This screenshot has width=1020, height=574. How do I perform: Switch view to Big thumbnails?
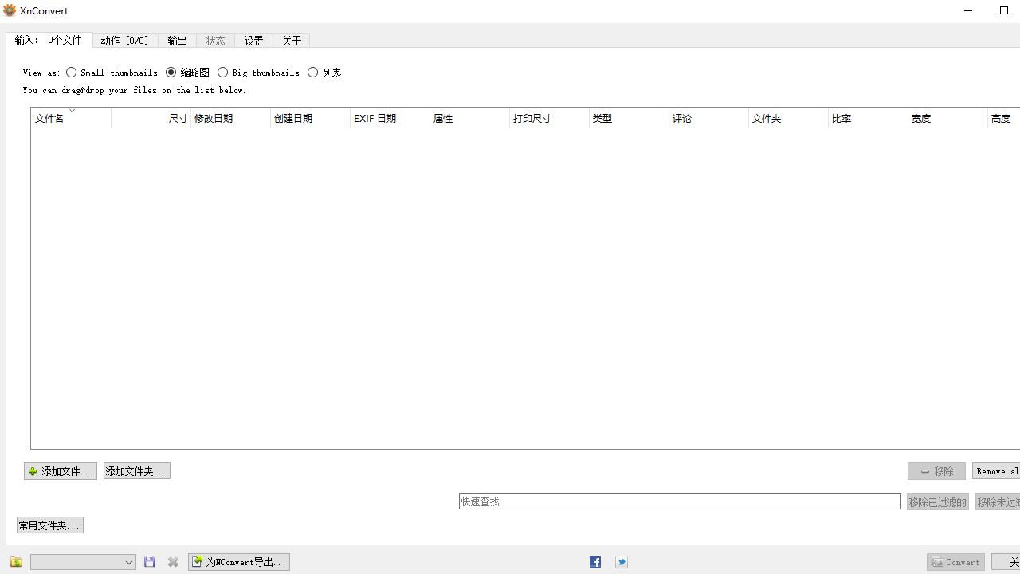[x=223, y=72]
